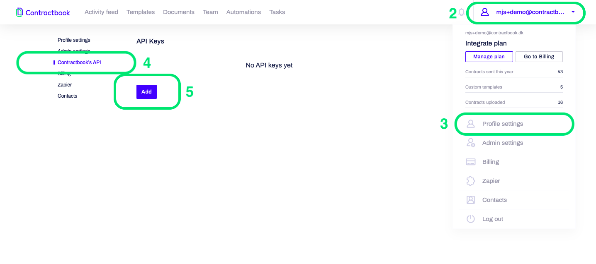The width and height of the screenshot is (596, 264).
Task: Click 'Contracts sent this year' row
Action: pos(514,72)
